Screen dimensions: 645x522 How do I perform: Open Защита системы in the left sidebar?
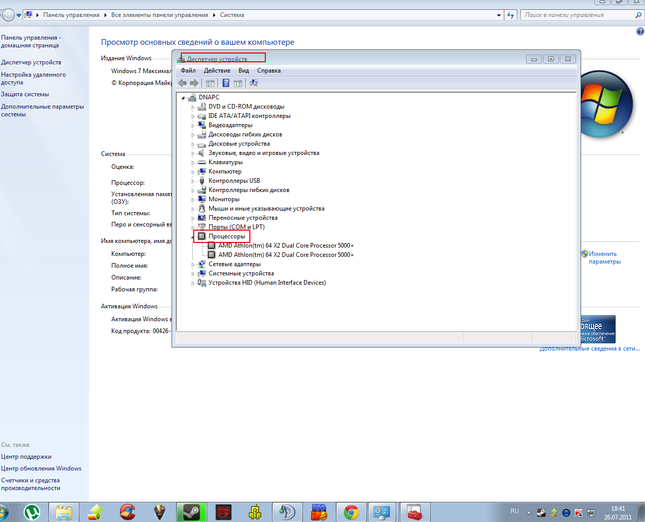(25, 94)
